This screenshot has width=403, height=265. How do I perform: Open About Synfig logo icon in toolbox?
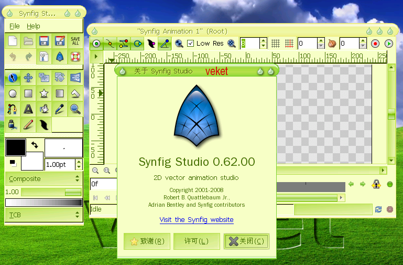coord(60,57)
